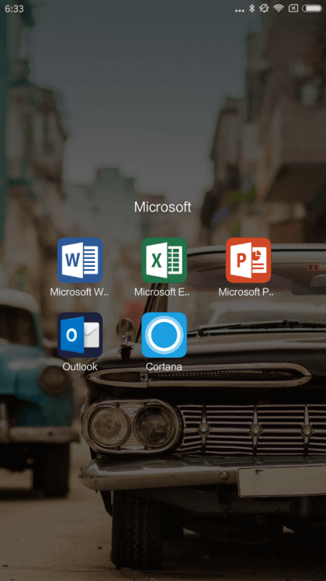This screenshot has width=326, height=581.
Task: Tap the black car's headlights on wallpaper
Action: [x=132, y=425]
